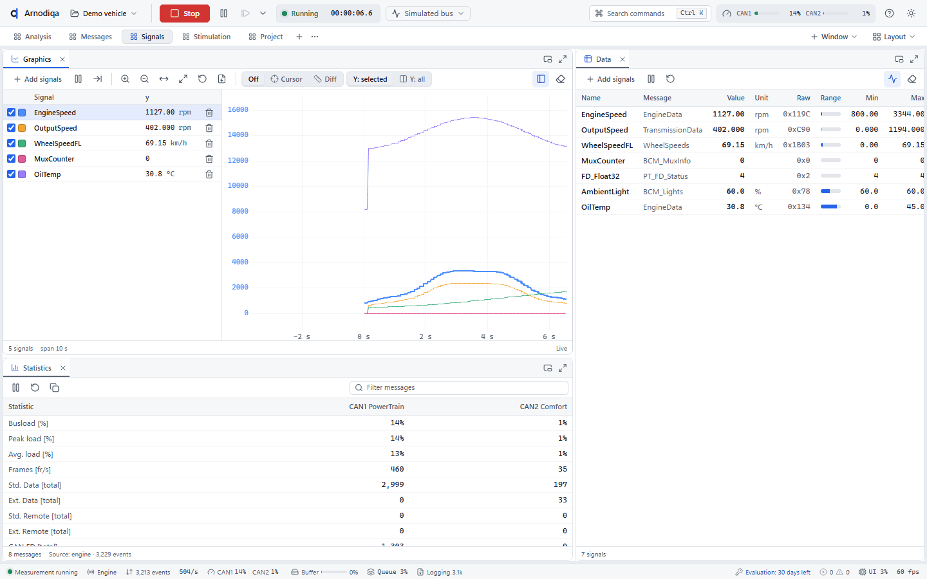Switch Y axis mode to Y: all
Image resolution: width=927 pixels, height=579 pixels.
pyautogui.click(x=412, y=79)
